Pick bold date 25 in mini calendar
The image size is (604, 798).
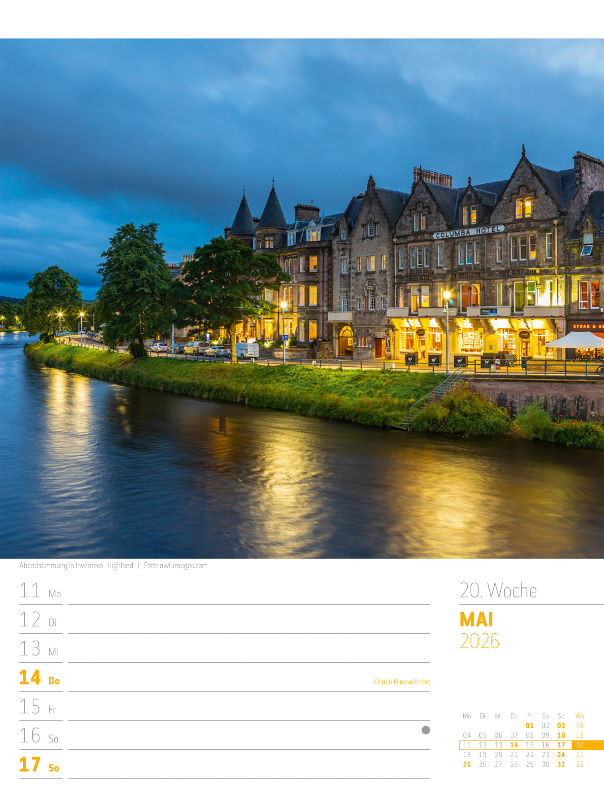(x=466, y=764)
